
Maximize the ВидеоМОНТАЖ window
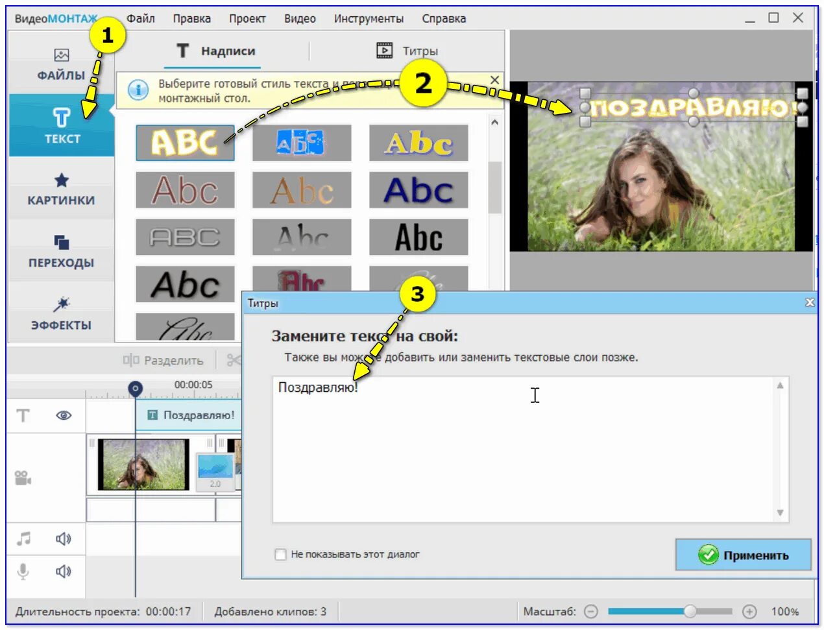(773, 18)
